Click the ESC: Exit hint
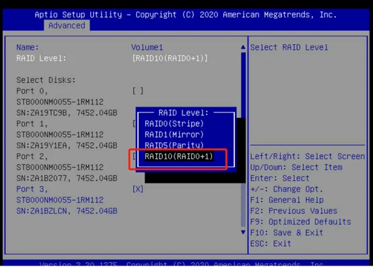The width and height of the screenshot is (373, 267). coord(271,243)
